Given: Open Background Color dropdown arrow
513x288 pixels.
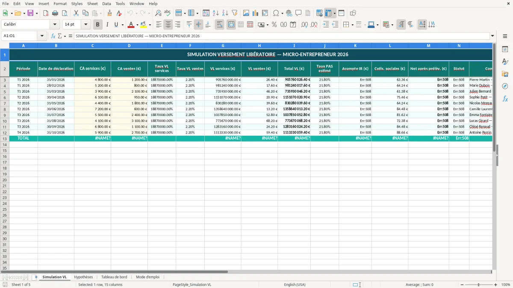Looking at the screenshot, I should click(x=150, y=25).
